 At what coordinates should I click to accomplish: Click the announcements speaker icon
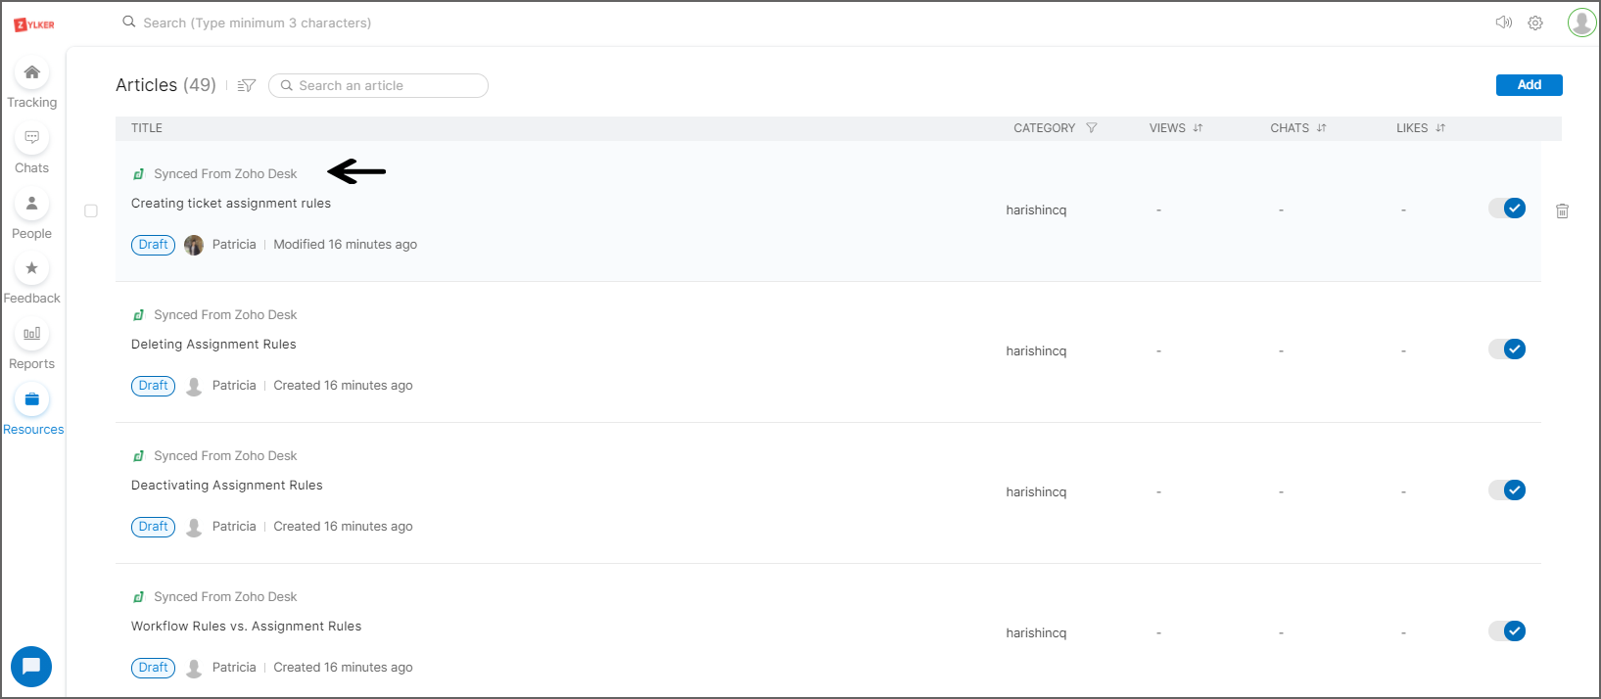point(1503,23)
